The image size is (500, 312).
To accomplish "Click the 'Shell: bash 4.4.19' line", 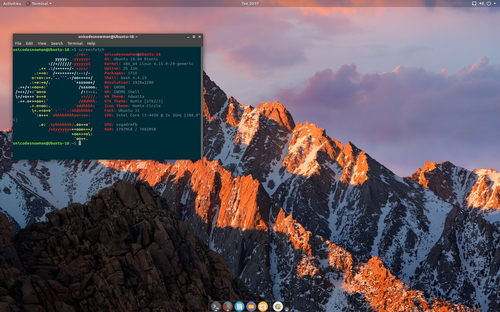I will (126, 78).
